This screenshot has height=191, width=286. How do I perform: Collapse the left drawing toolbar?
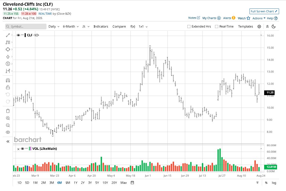pyautogui.click(x=8, y=142)
